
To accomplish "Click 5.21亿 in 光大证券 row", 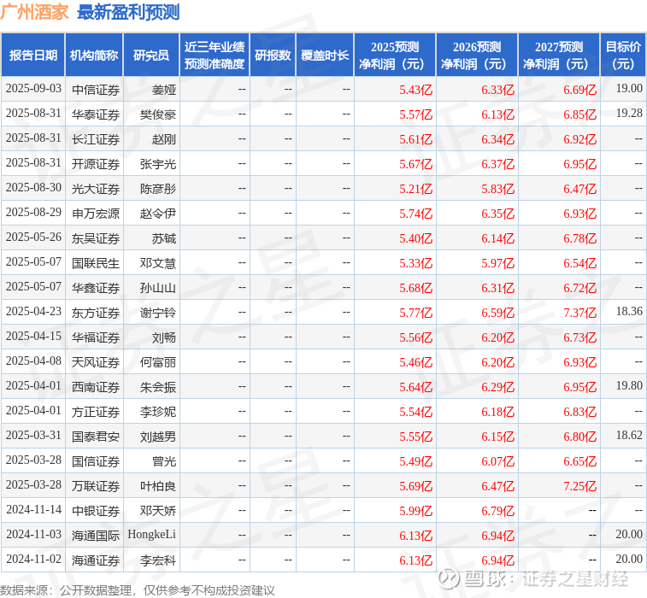I will (416, 189).
